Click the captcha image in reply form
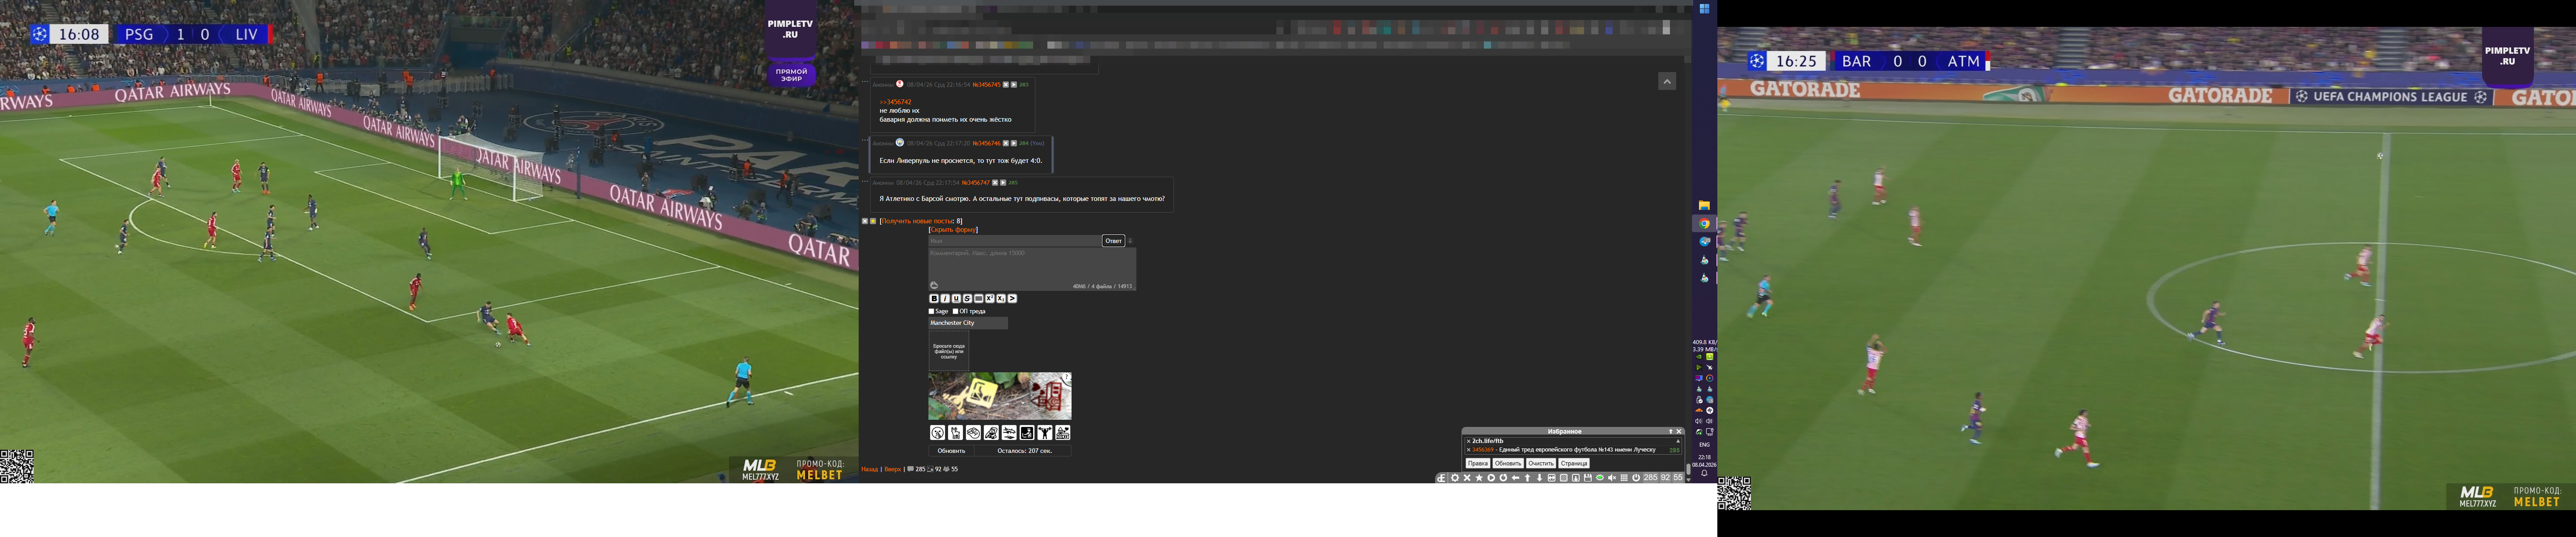This screenshot has width=2576, height=537. coord(1000,396)
